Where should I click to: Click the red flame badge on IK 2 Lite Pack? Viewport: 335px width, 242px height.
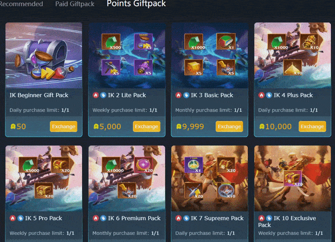pyautogui.click(x=96, y=95)
